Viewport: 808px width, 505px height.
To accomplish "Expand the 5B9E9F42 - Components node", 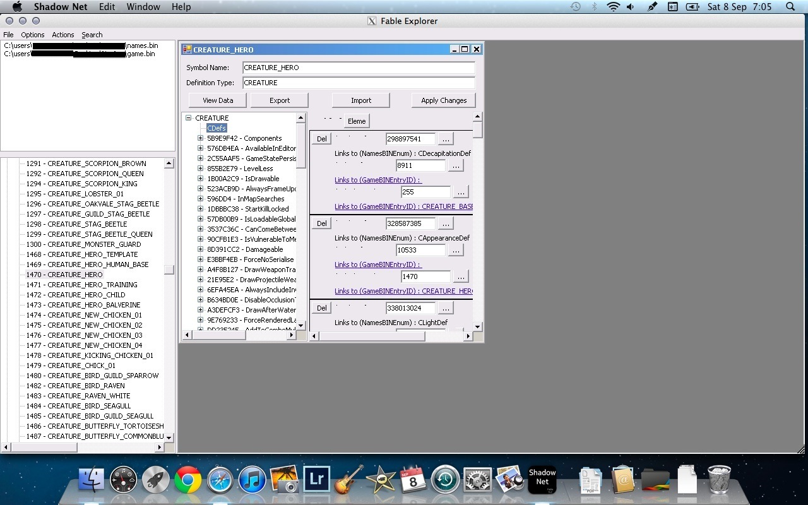I will [201, 138].
